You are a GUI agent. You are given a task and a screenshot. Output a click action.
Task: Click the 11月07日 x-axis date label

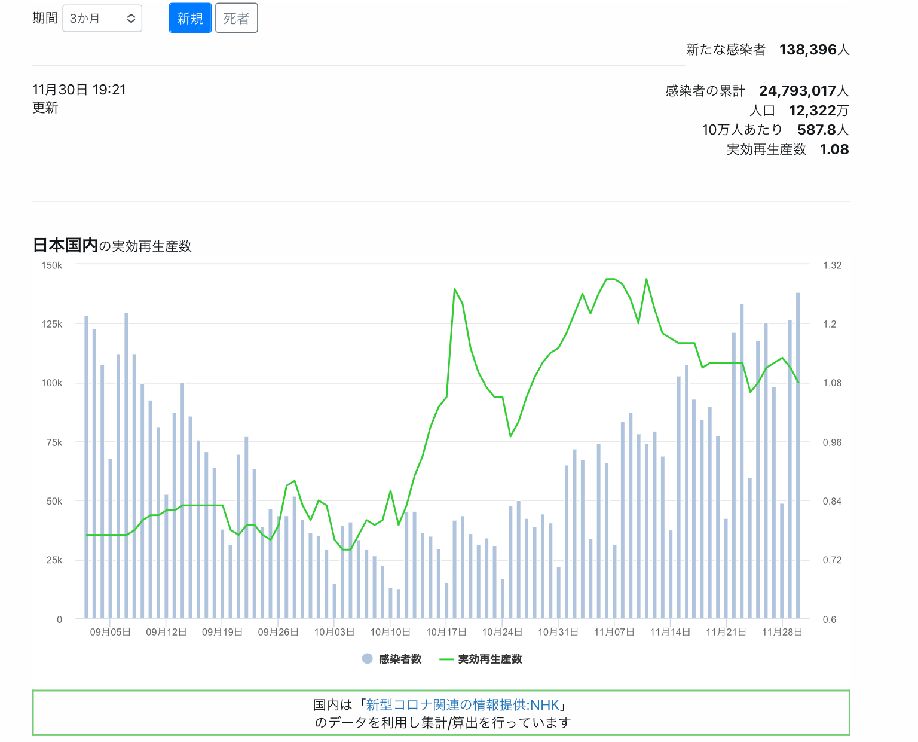pyautogui.click(x=614, y=632)
